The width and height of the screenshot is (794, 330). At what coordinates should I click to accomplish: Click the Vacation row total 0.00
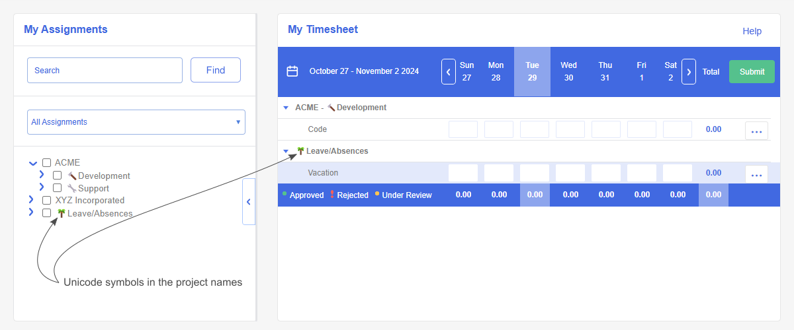713,173
